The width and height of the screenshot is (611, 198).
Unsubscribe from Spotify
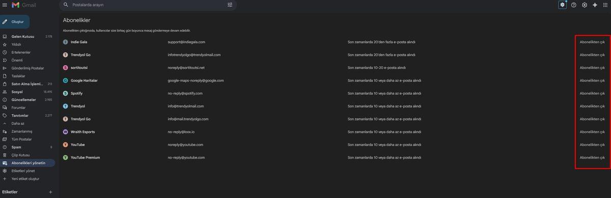[592, 93]
